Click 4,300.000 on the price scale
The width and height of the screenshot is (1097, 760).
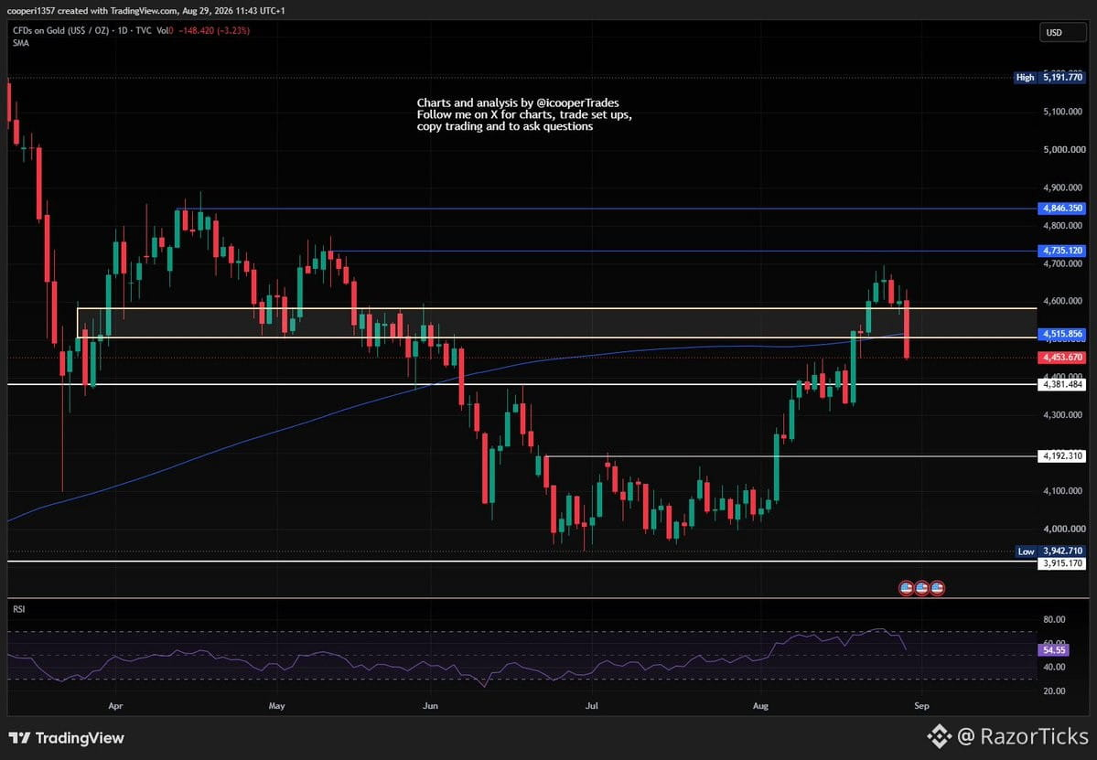click(1064, 415)
